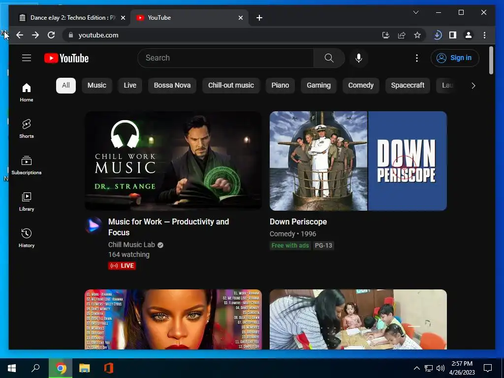Filter by Comedy chip
This screenshot has height=378, width=504.
coord(361,86)
